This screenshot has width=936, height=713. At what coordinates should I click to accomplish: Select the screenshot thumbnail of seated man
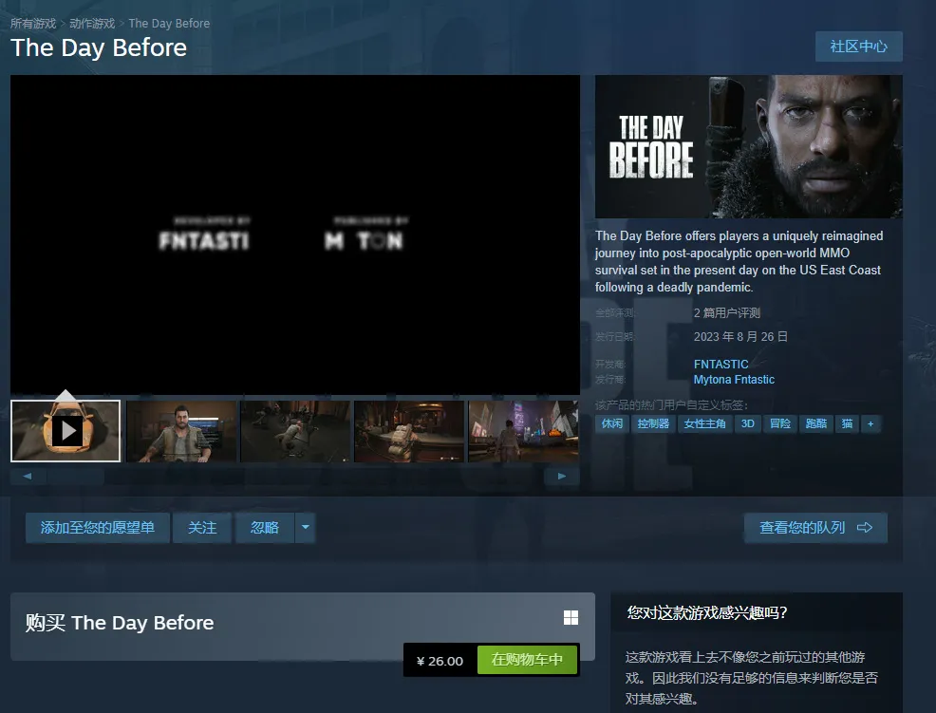coord(181,431)
